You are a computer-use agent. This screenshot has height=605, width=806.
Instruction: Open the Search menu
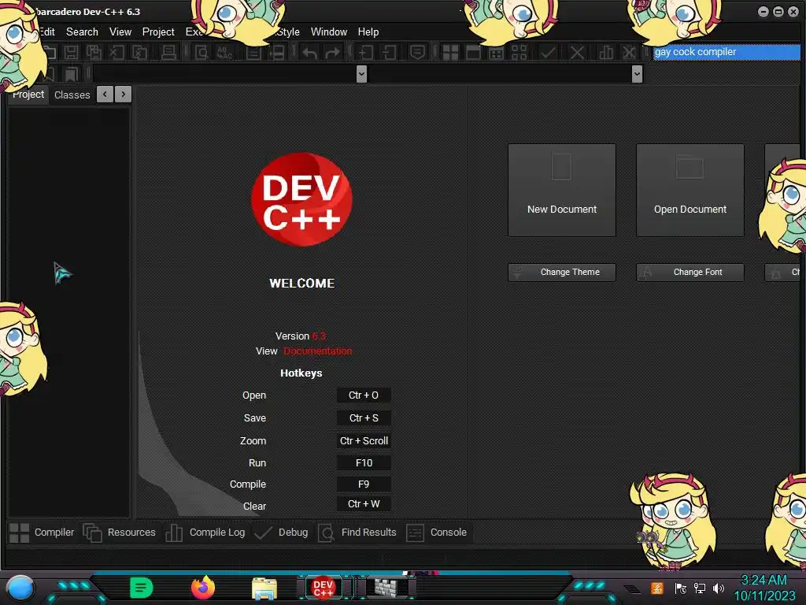pyautogui.click(x=82, y=32)
